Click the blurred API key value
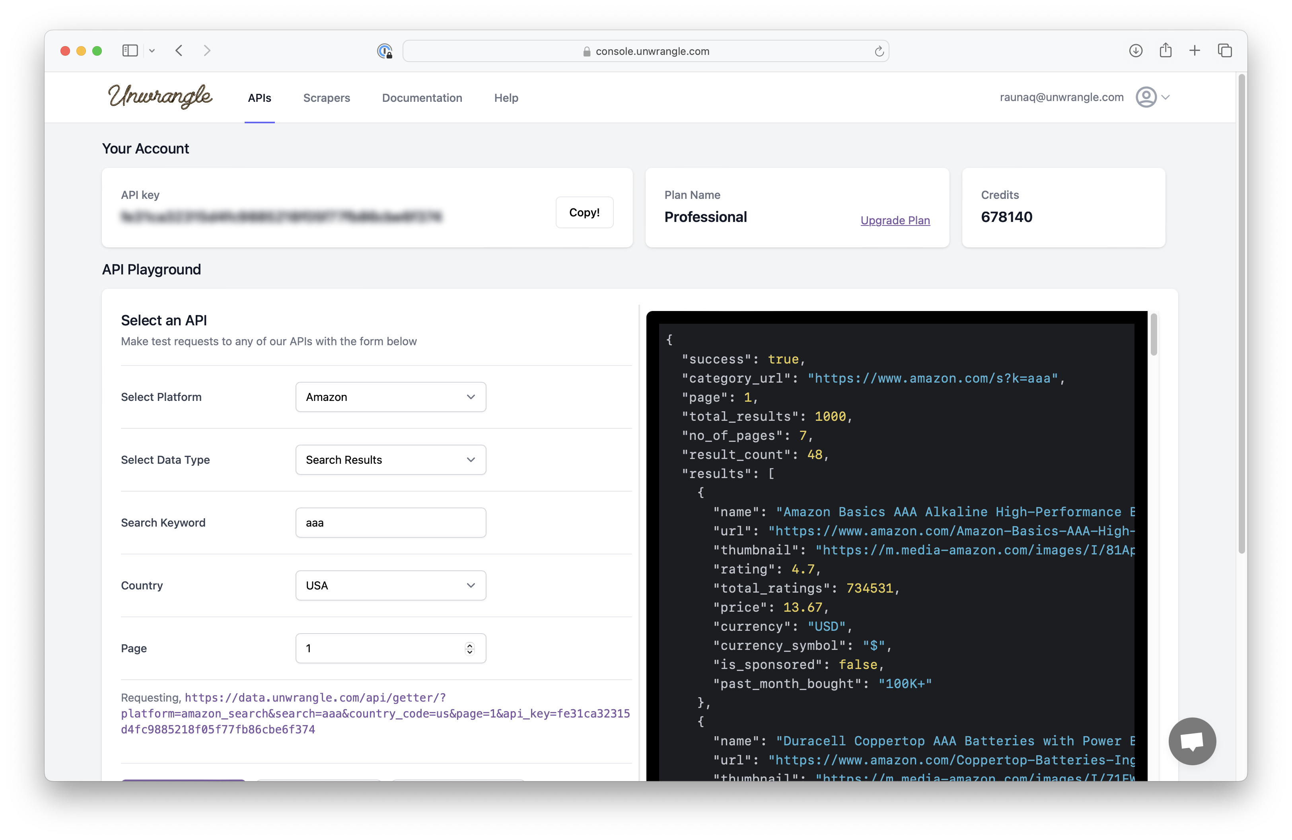Viewport: 1292px width, 840px height. pyautogui.click(x=281, y=217)
